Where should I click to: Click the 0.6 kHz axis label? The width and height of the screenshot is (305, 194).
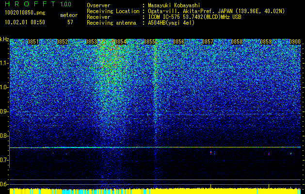click(x=4, y=184)
